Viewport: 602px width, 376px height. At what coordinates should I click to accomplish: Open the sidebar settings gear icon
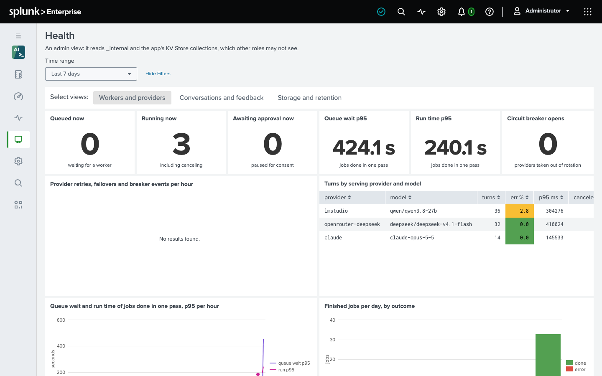point(18,161)
